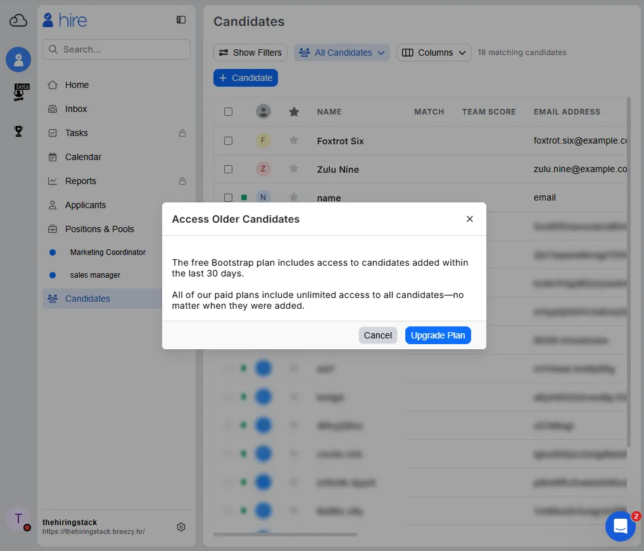Click the avatar column header icon
Screen dimensions: 644x551
263,111
